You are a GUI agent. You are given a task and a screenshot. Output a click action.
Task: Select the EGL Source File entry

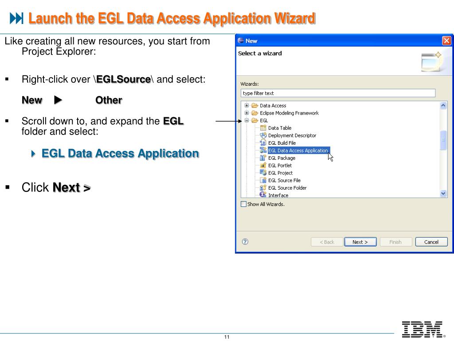[x=284, y=180]
